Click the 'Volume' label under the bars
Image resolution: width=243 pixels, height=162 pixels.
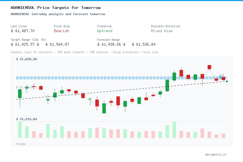point(21,144)
